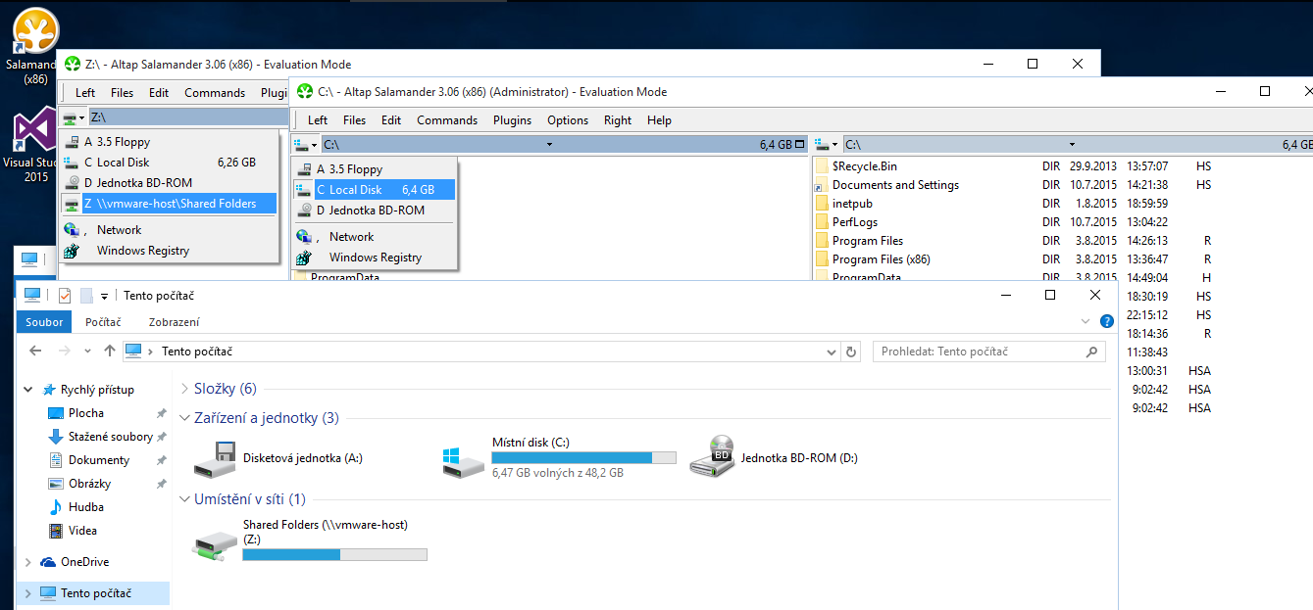This screenshot has width=1313, height=610.
Task: Choose Network in the C:\ window drive menu
Action: 375,237
